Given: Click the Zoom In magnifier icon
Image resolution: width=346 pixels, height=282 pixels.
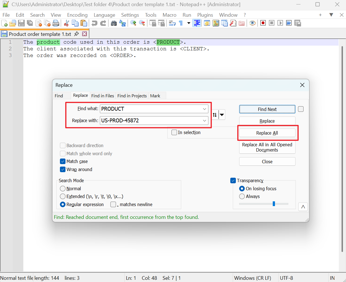Looking at the screenshot, I should [x=133, y=23].
